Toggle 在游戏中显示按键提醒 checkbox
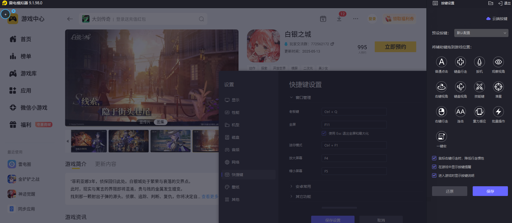Screen dimensions: 512x223 (x=434, y=167)
